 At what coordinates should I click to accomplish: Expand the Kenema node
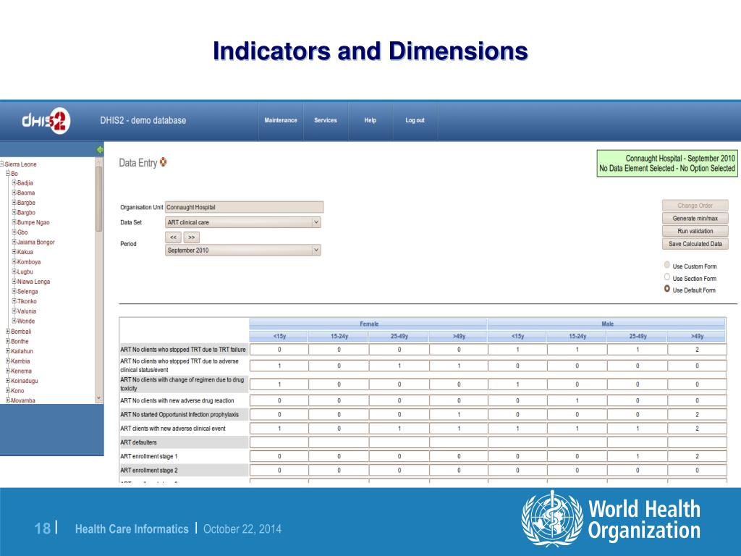[x=8, y=371]
